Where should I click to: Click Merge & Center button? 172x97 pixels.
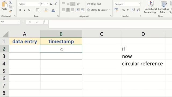(x=97, y=10)
